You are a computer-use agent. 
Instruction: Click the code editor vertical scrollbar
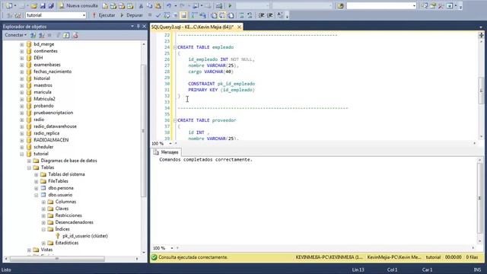[x=481, y=90]
